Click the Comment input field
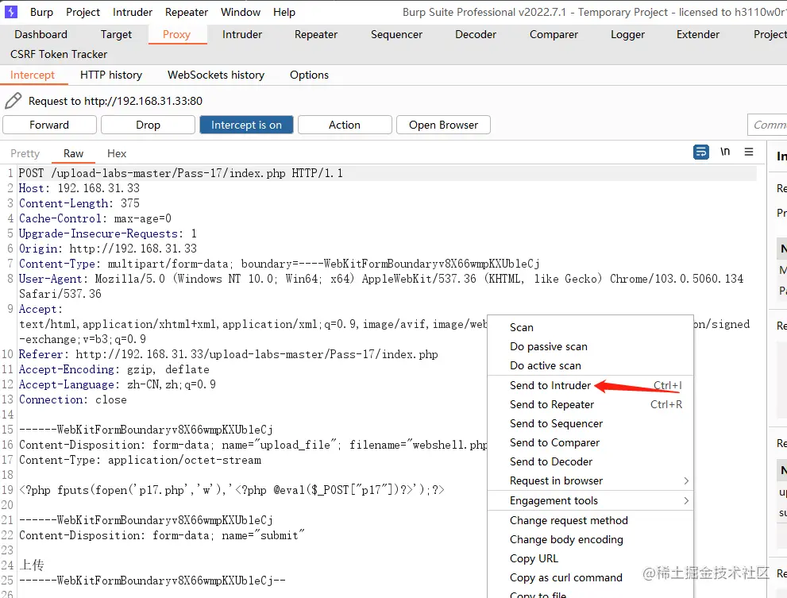787x598 pixels. [x=767, y=125]
